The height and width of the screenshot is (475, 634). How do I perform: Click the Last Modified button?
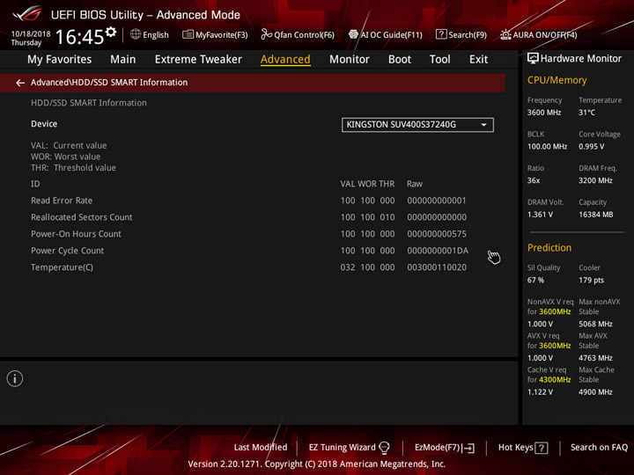pos(261,447)
